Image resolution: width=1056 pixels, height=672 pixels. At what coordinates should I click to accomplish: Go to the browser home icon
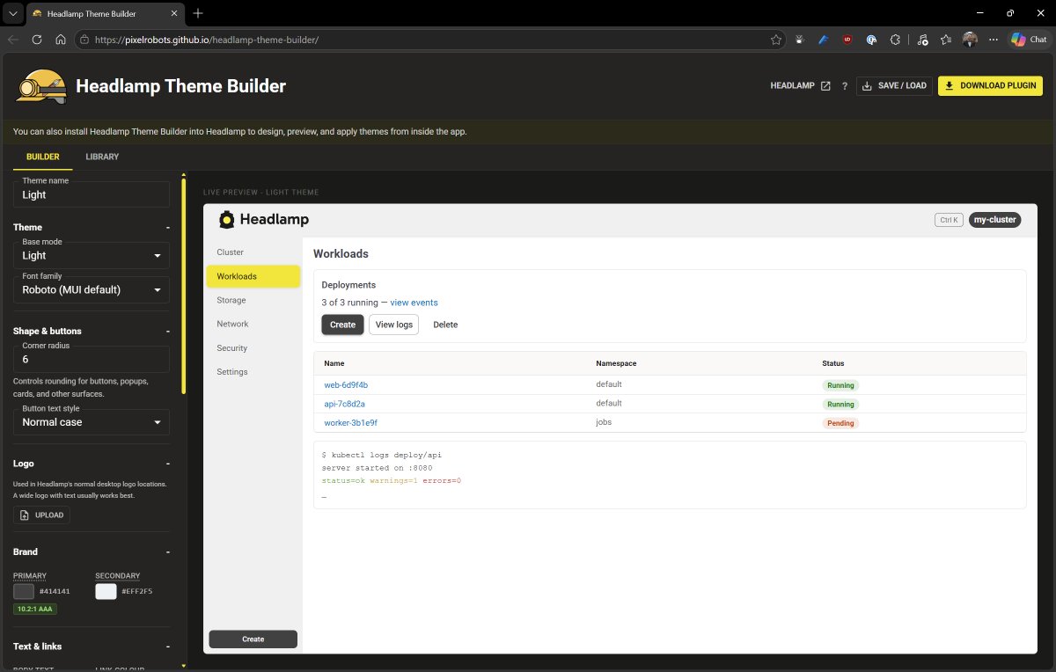point(61,40)
